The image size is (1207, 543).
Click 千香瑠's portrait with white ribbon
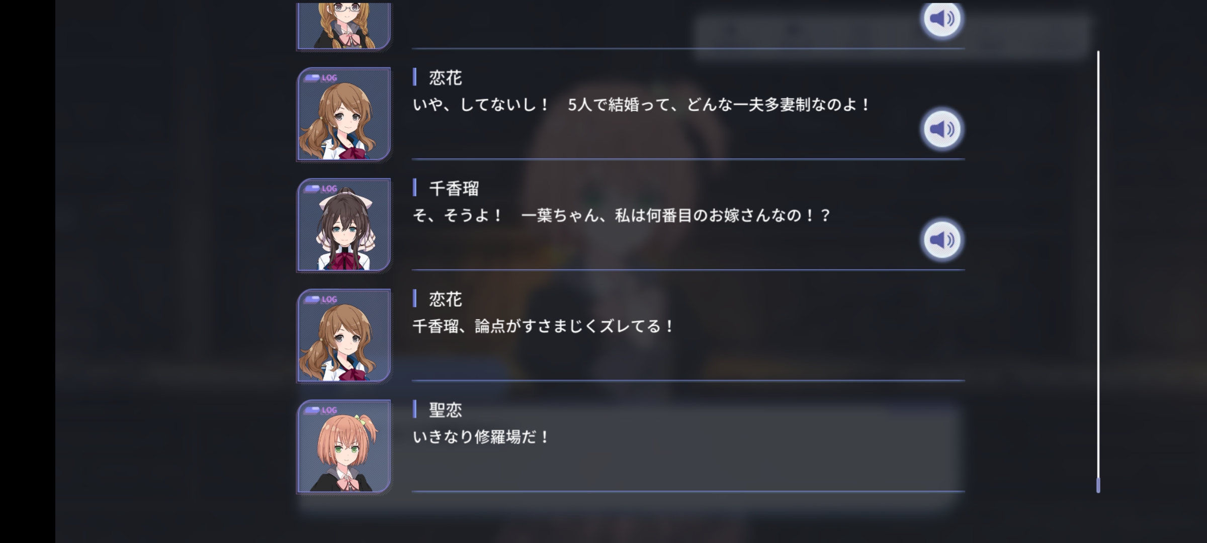(x=344, y=225)
